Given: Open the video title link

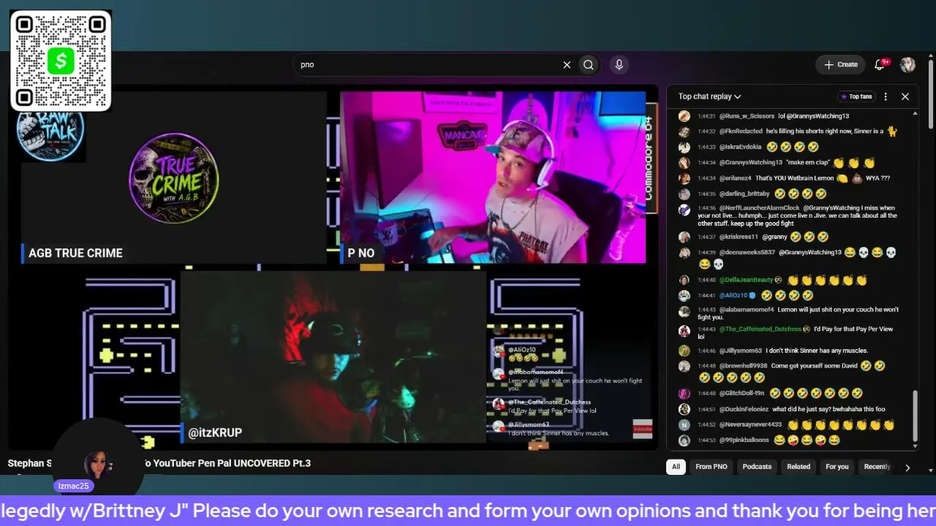Looking at the screenshot, I should 159,463.
